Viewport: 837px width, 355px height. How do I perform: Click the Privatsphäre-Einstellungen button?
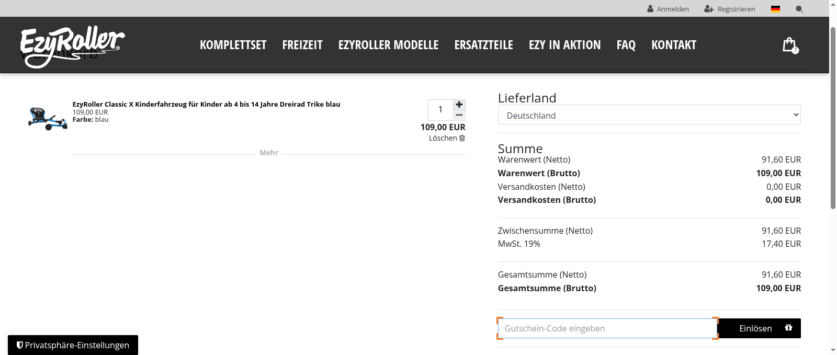click(73, 345)
